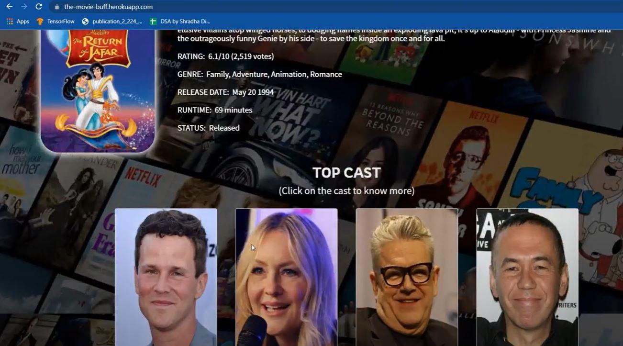Select the blonde woman cast photo
623x346 pixels.
(286, 277)
